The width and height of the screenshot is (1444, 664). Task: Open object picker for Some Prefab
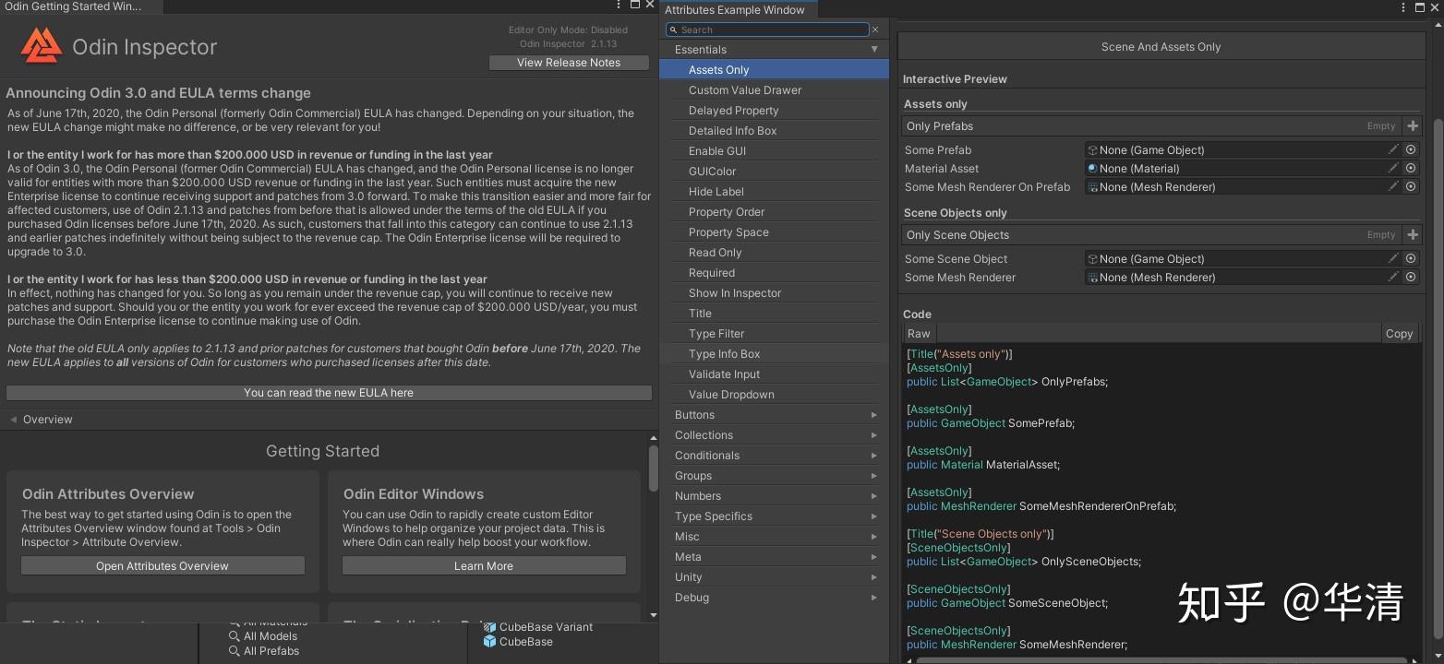coord(1411,149)
